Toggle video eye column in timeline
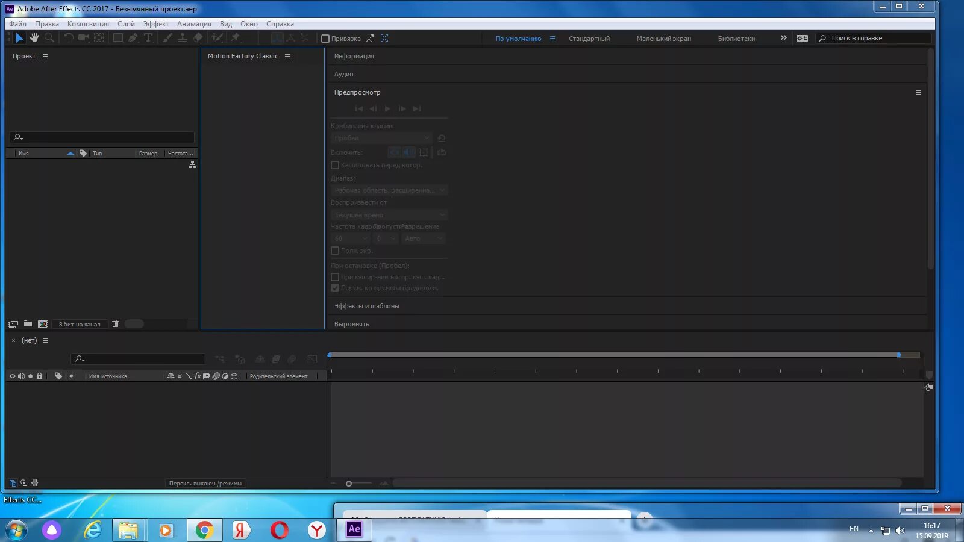This screenshot has height=542, width=964. (x=12, y=376)
